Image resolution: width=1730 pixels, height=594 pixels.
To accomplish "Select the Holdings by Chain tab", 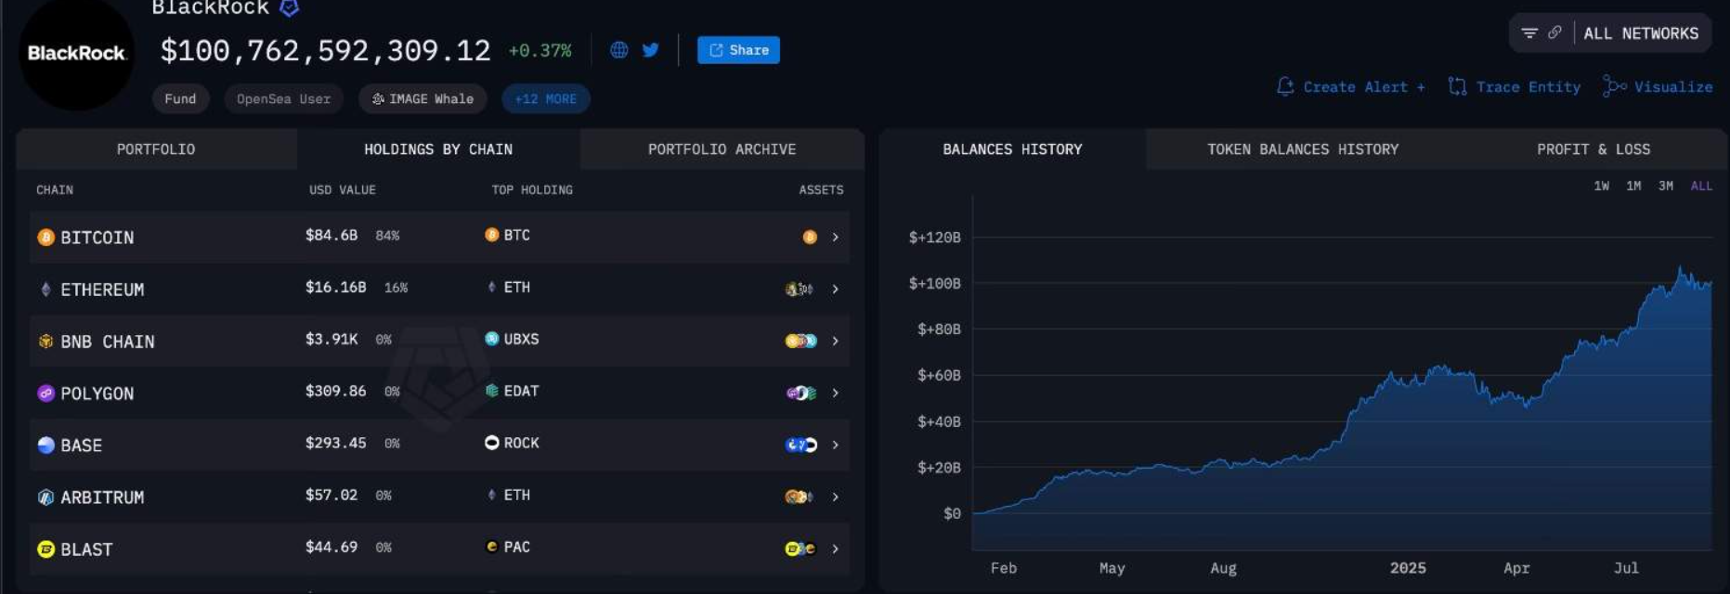I will pos(438,149).
